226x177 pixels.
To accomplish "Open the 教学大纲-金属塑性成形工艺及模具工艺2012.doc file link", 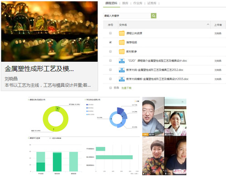I will (x=155, y=70).
